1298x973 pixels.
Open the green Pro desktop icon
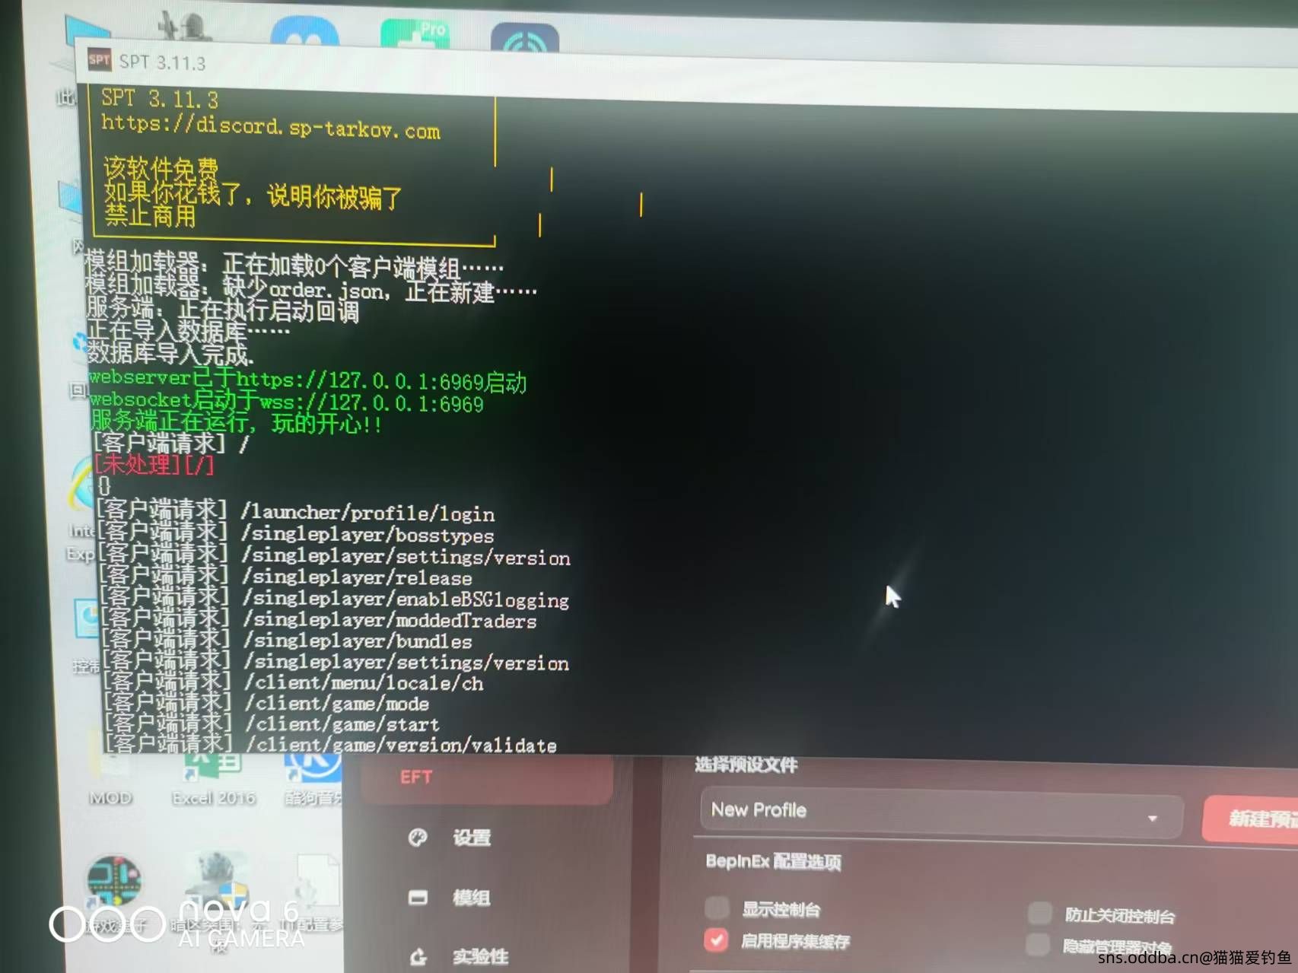tap(415, 36)
